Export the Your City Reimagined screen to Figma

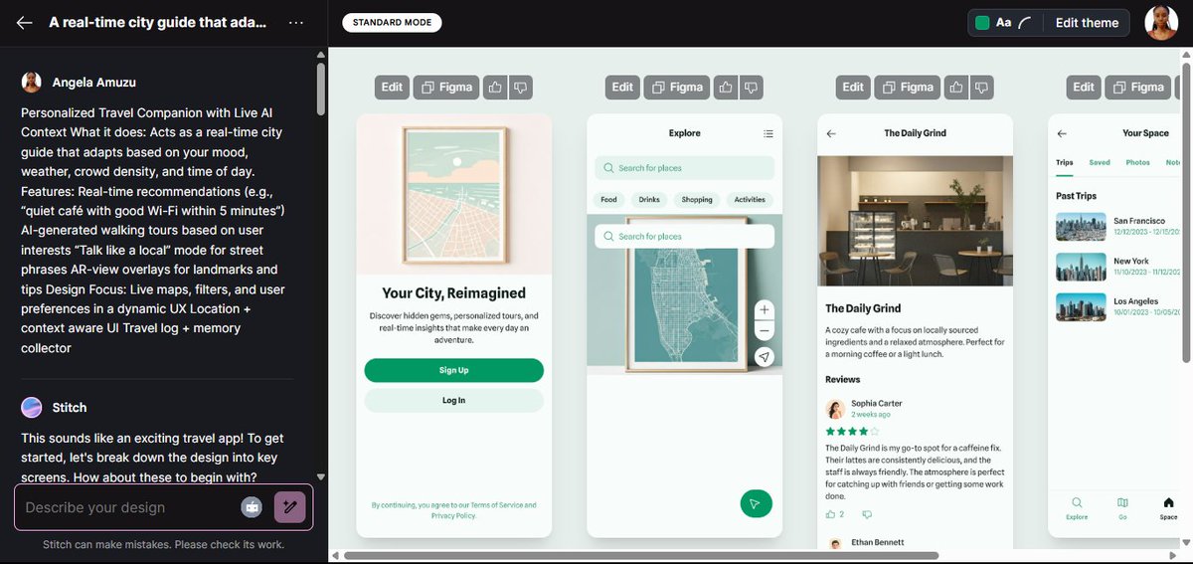pyautogui.click(x=446, y=88)
